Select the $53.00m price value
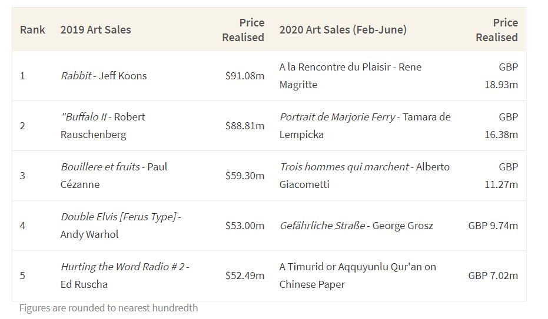This screenshot has width=548, height=319. click(x=245, y=226)
